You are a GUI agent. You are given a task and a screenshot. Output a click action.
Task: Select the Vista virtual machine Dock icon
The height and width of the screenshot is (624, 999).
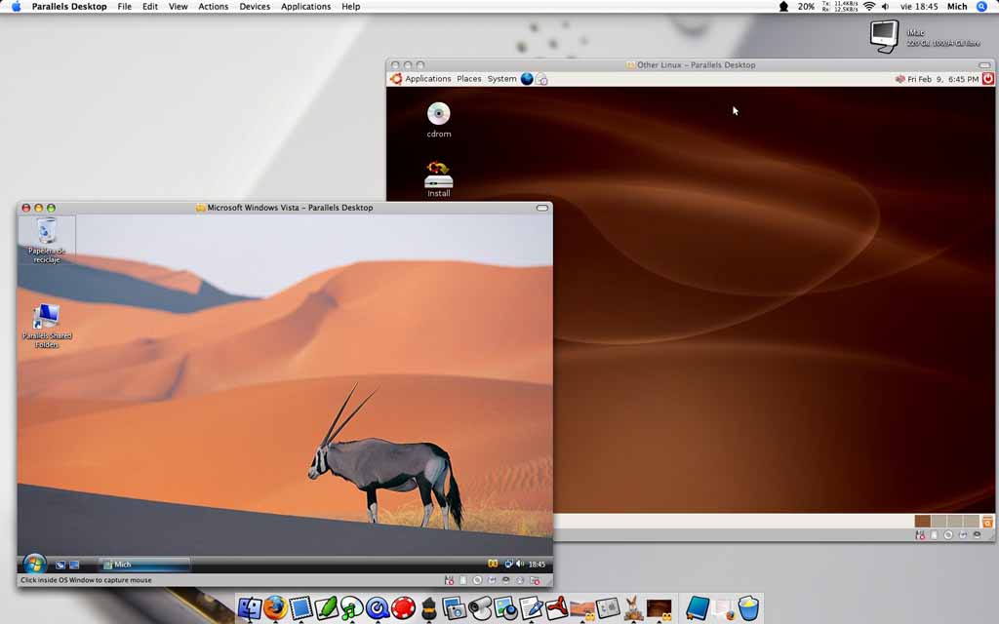click(582, 609)
